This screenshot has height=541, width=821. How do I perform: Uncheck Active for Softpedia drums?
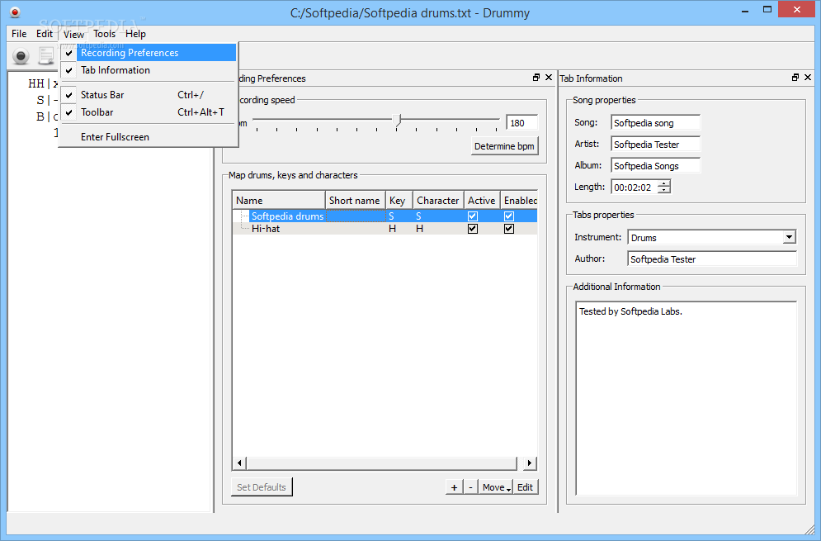(473, 216)
